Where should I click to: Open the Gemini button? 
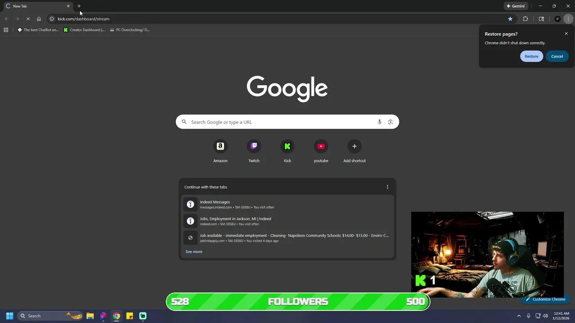[516, 6]
